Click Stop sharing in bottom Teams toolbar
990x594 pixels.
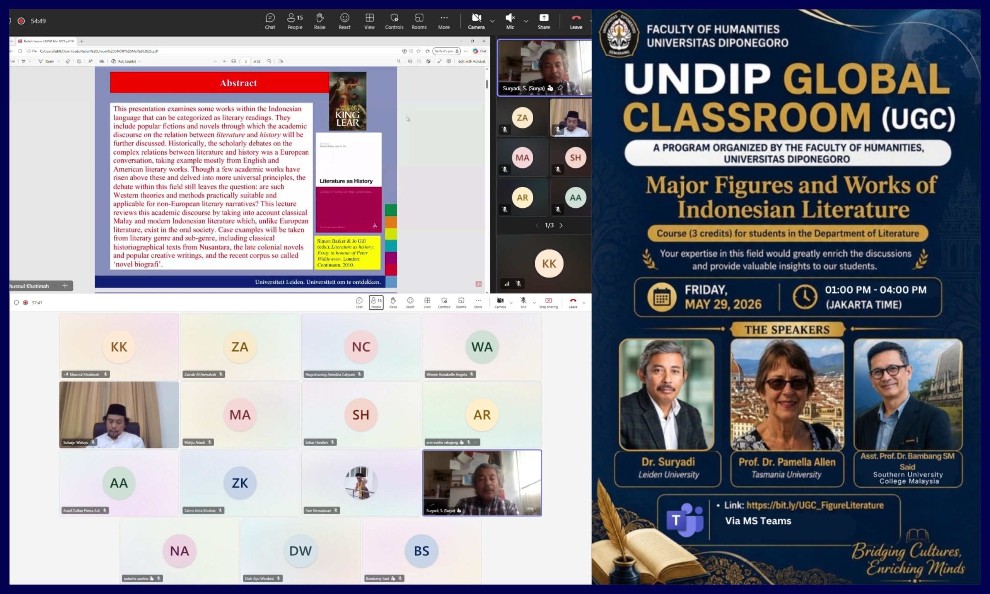[548, 302]
